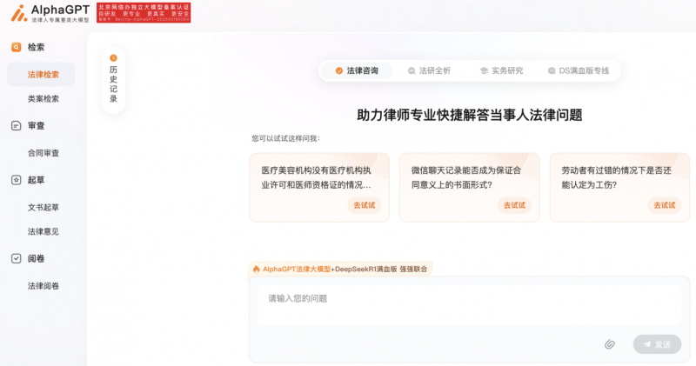696x366 pixels.
Task: Click the 助力律师专业快捷解答 headline
Action: coord(469,115)
